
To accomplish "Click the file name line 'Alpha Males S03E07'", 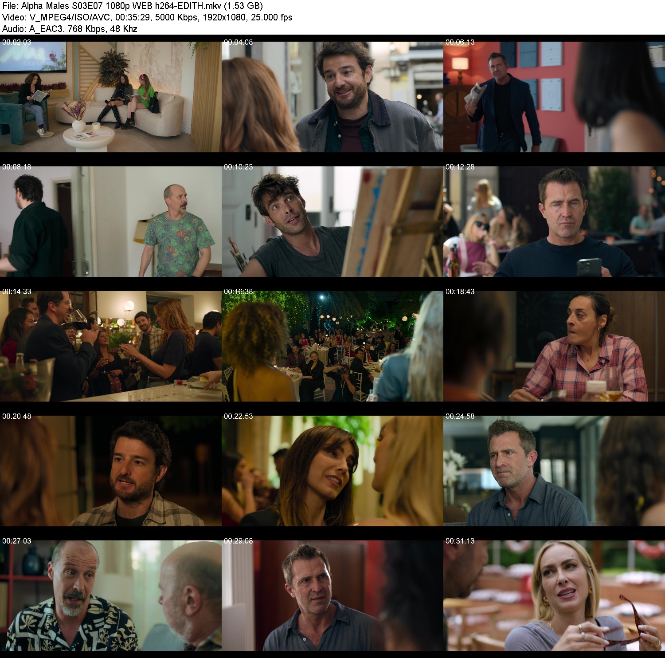I will [x=133, y=6].
